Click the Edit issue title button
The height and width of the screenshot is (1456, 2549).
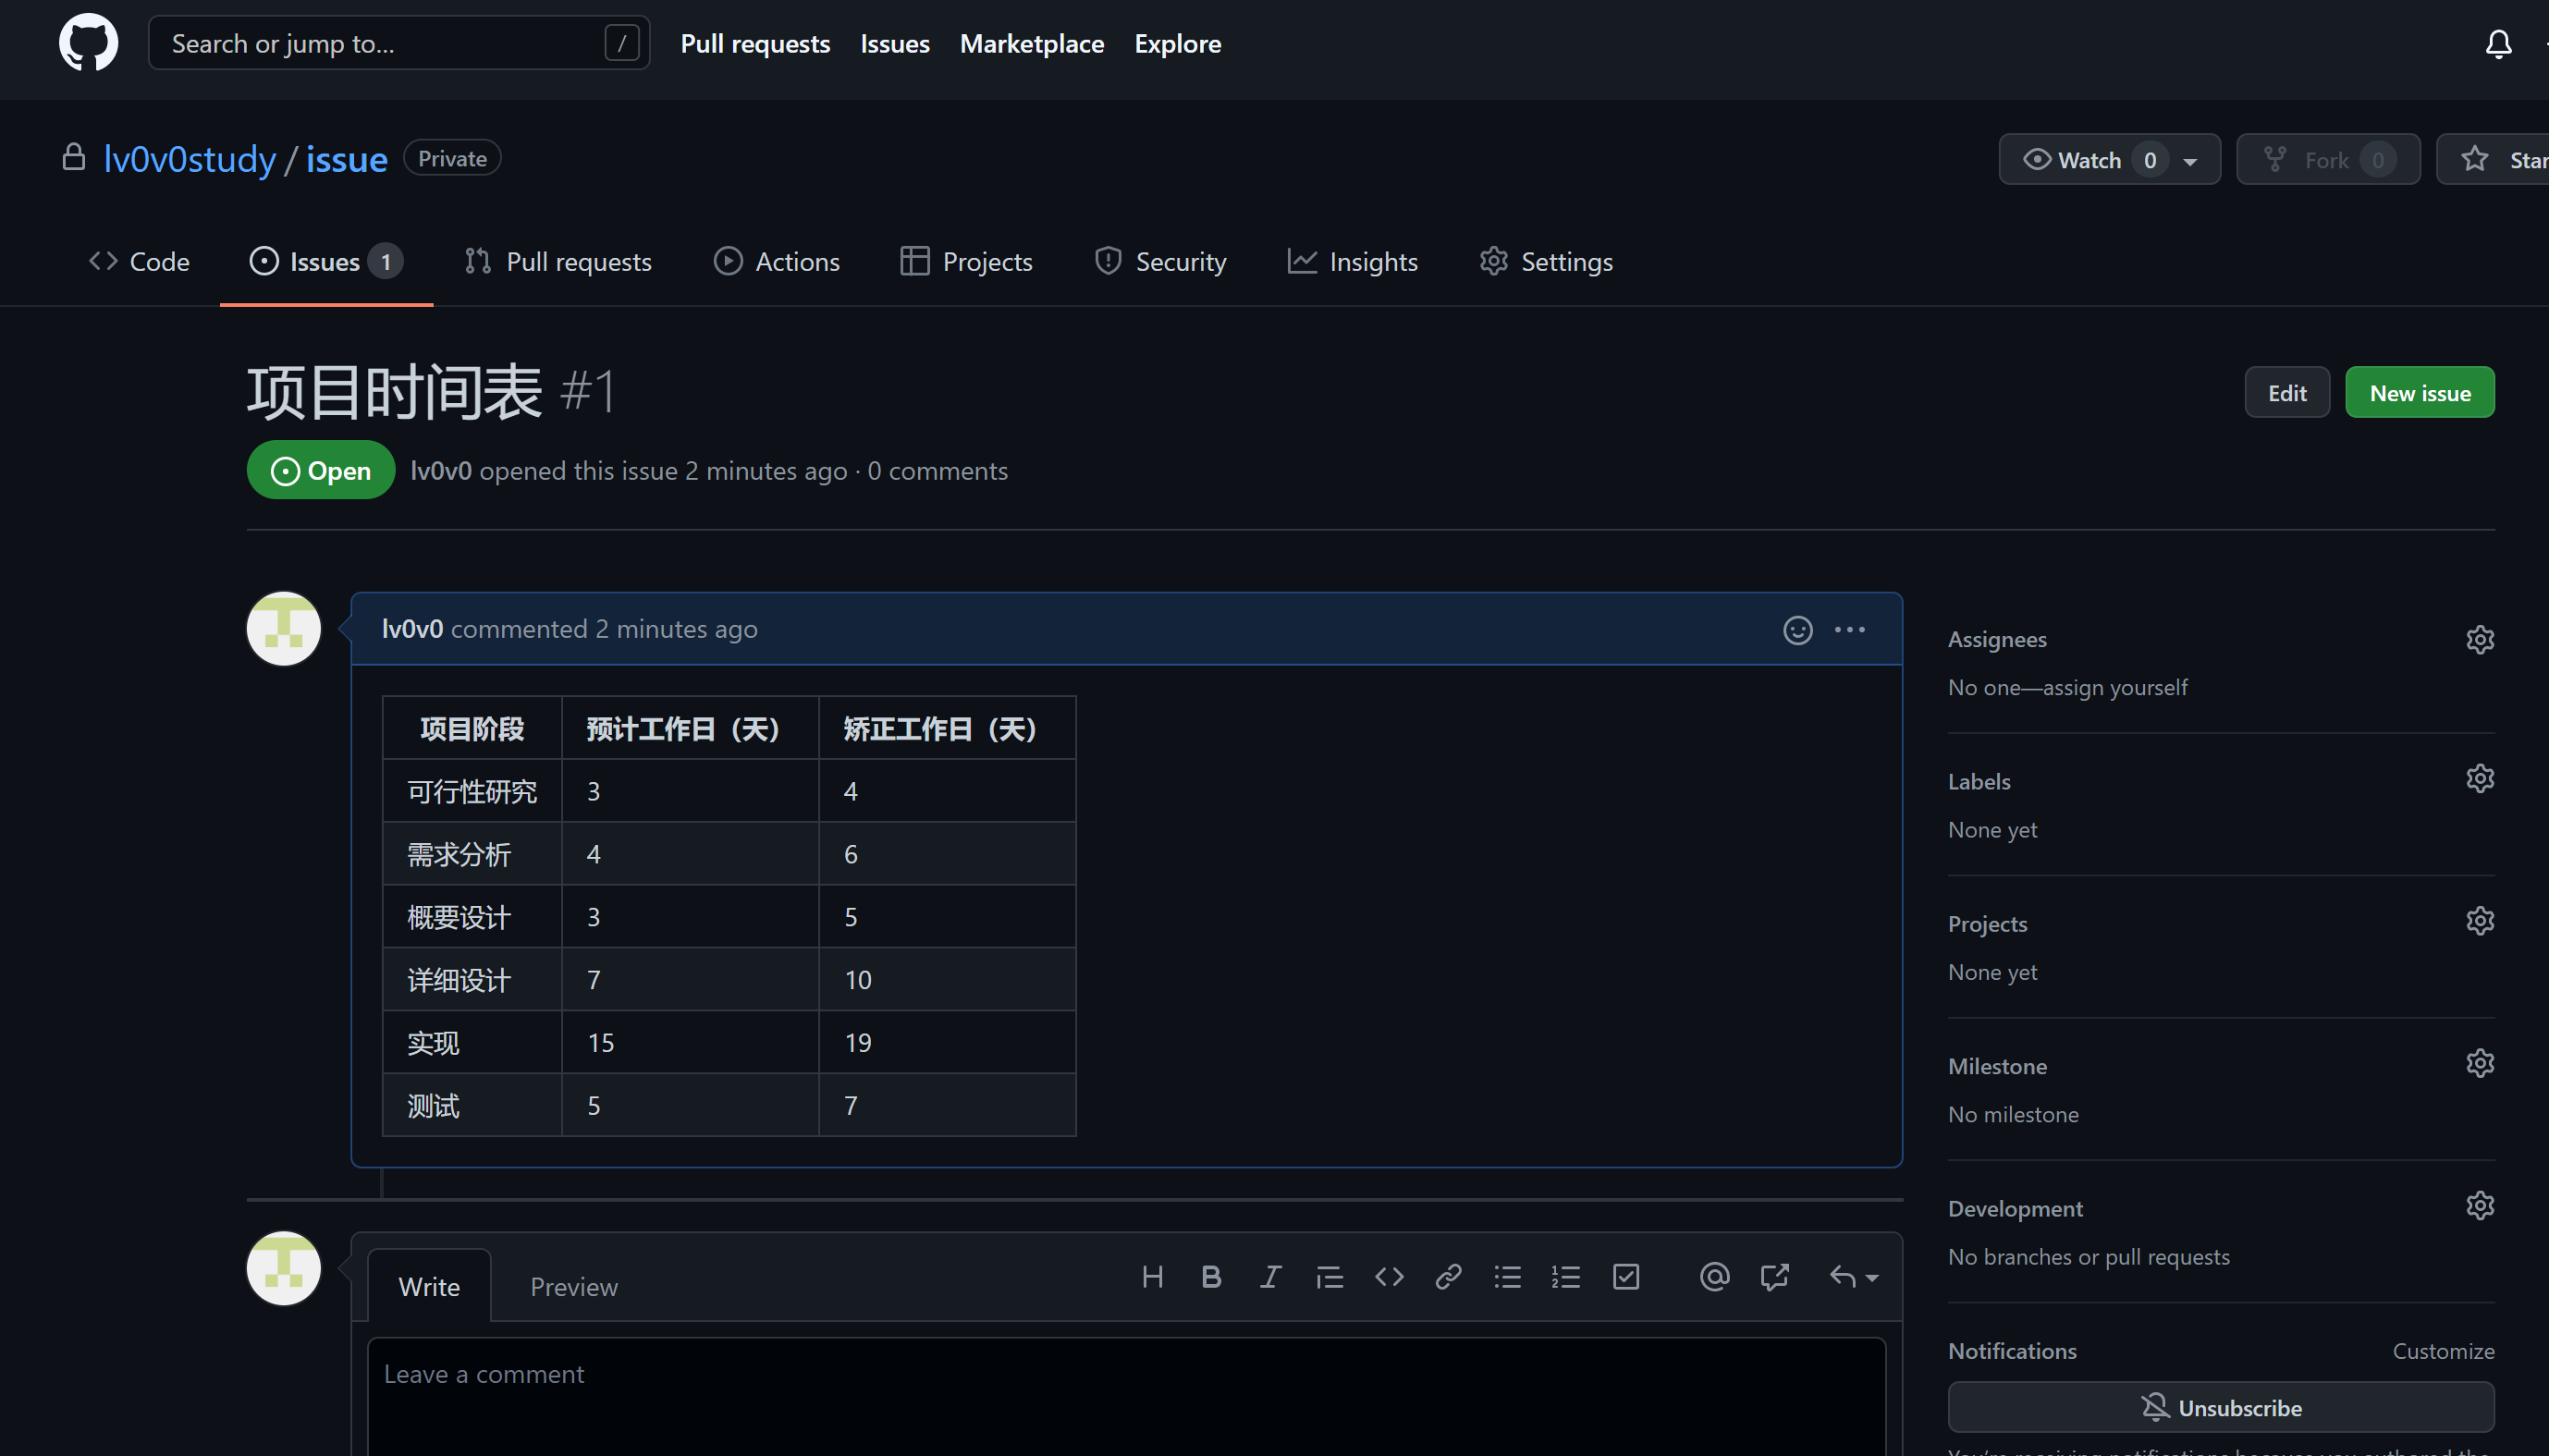coord(2286,392)
